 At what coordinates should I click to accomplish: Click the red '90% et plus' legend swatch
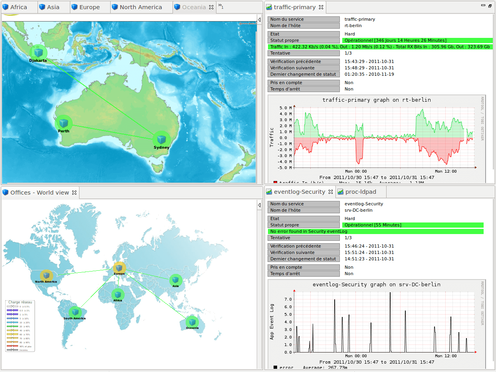[x=12, y=346]
